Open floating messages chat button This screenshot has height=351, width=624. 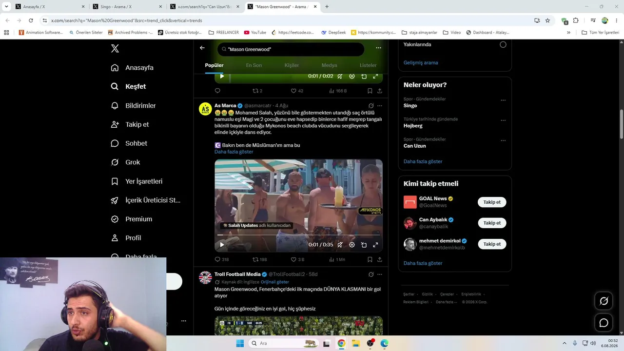604,323
